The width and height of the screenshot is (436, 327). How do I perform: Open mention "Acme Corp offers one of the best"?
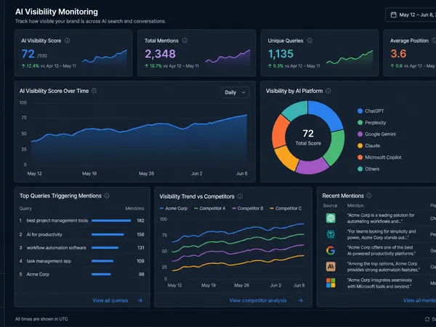[381, 251]
